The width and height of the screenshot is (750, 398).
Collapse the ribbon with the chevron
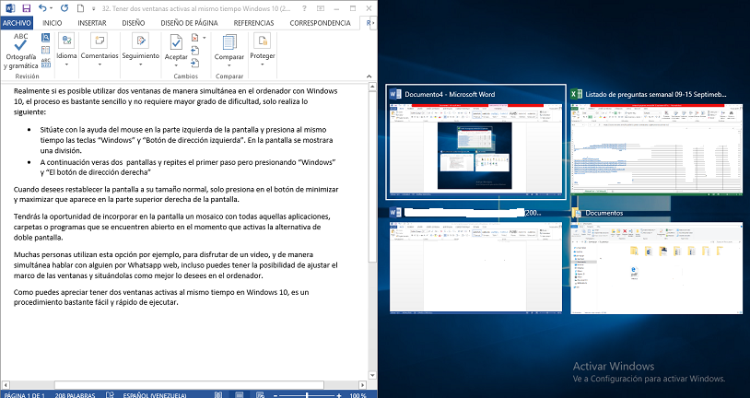(x=369, y=76)
